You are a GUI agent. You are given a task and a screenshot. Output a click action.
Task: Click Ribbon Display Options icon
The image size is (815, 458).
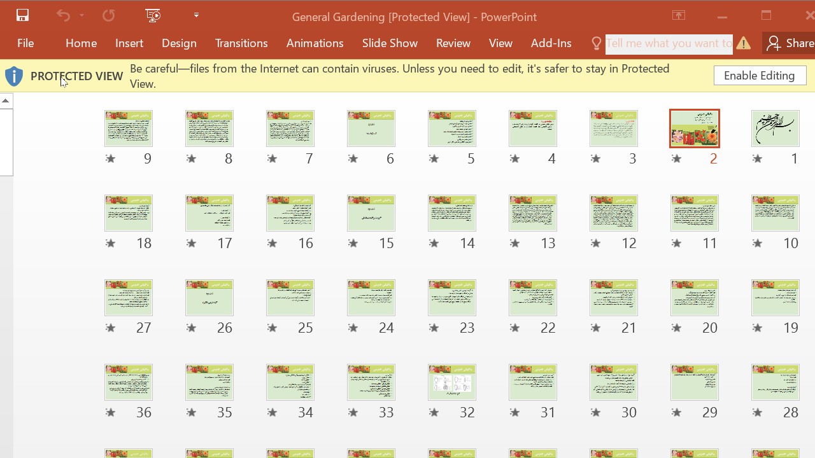679,16
